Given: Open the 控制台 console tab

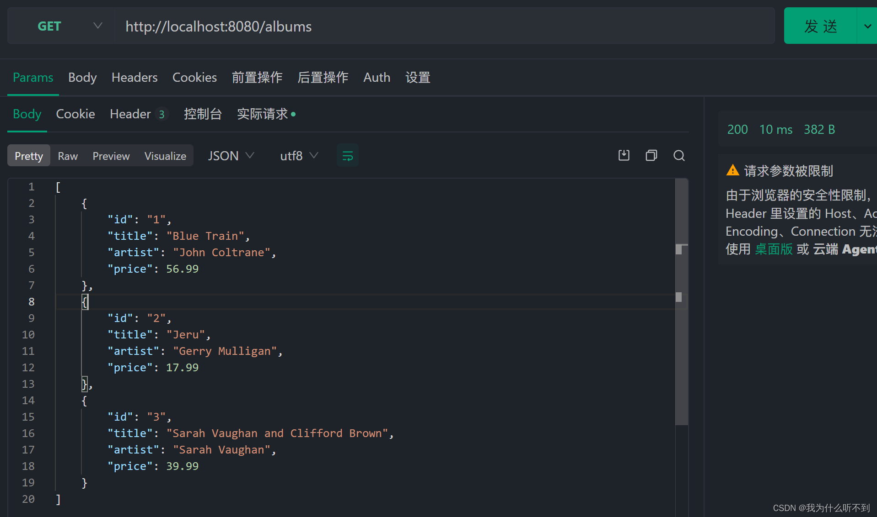Looking at the screenshot, I should click(203, 114).
